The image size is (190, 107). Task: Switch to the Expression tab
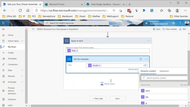(x=164, y=71)
